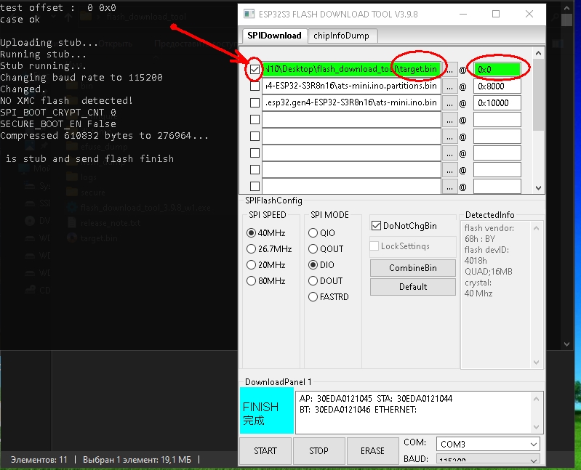Select FASTRD SPI mode

tap(329, 297)
